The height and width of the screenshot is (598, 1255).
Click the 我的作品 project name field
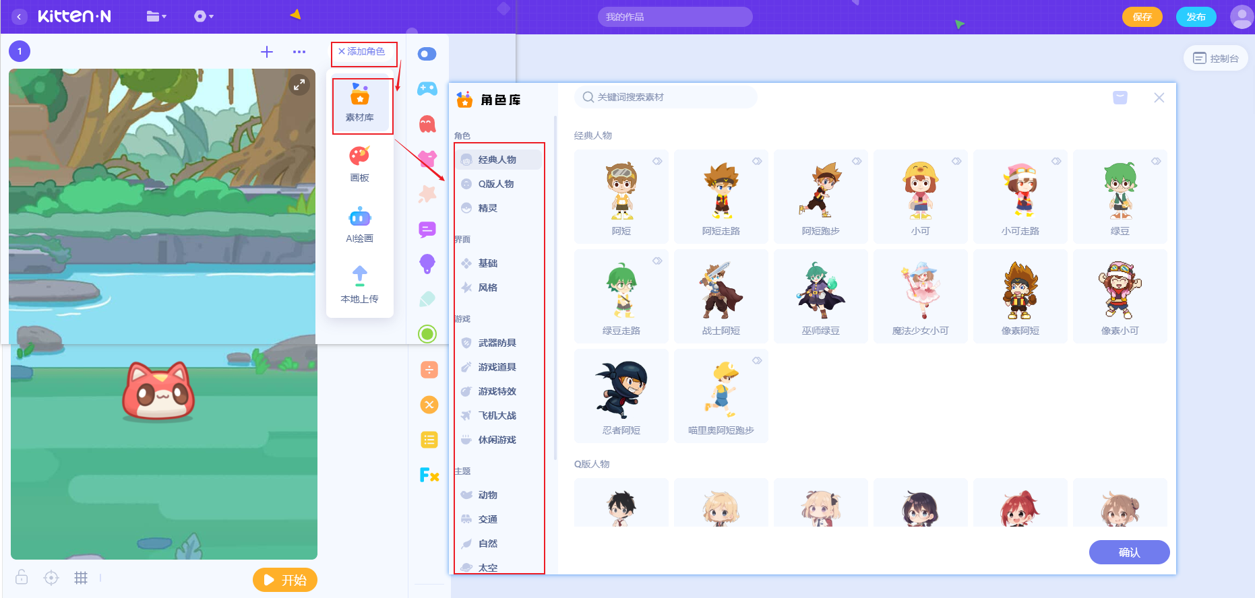click(x=675, y=17)
